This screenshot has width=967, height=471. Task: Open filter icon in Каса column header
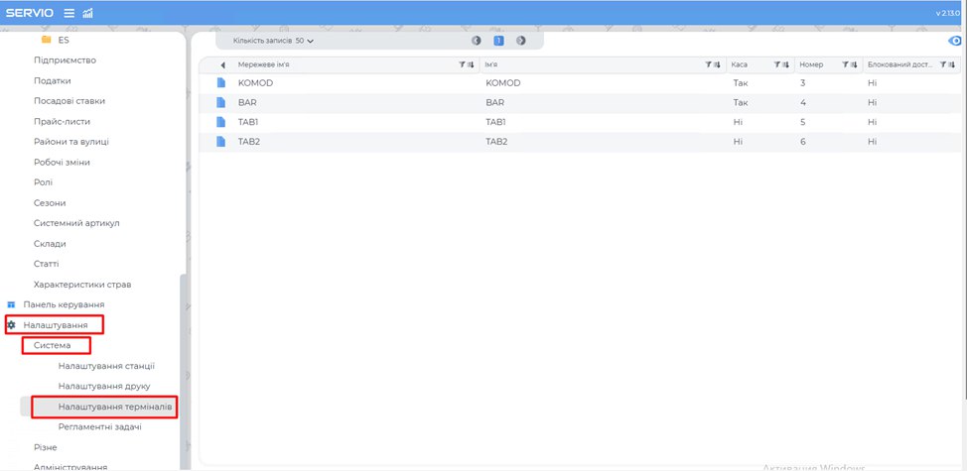777,64
